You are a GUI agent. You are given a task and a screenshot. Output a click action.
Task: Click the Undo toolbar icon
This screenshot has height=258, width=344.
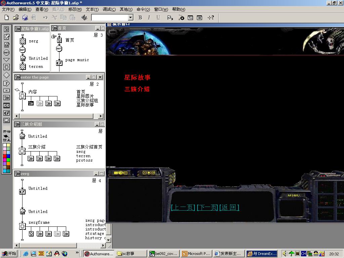coord(45,17)
